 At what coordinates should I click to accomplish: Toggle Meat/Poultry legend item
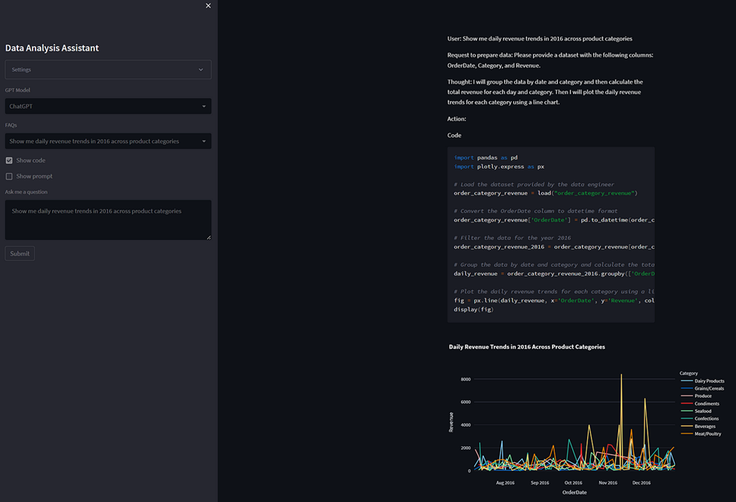(x=701, y=433)
